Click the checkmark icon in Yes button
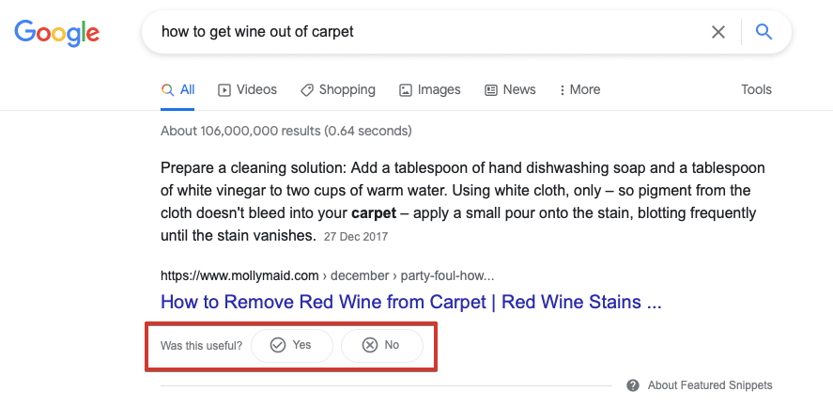This screenshot has height=407, width=833. (278, 345)
